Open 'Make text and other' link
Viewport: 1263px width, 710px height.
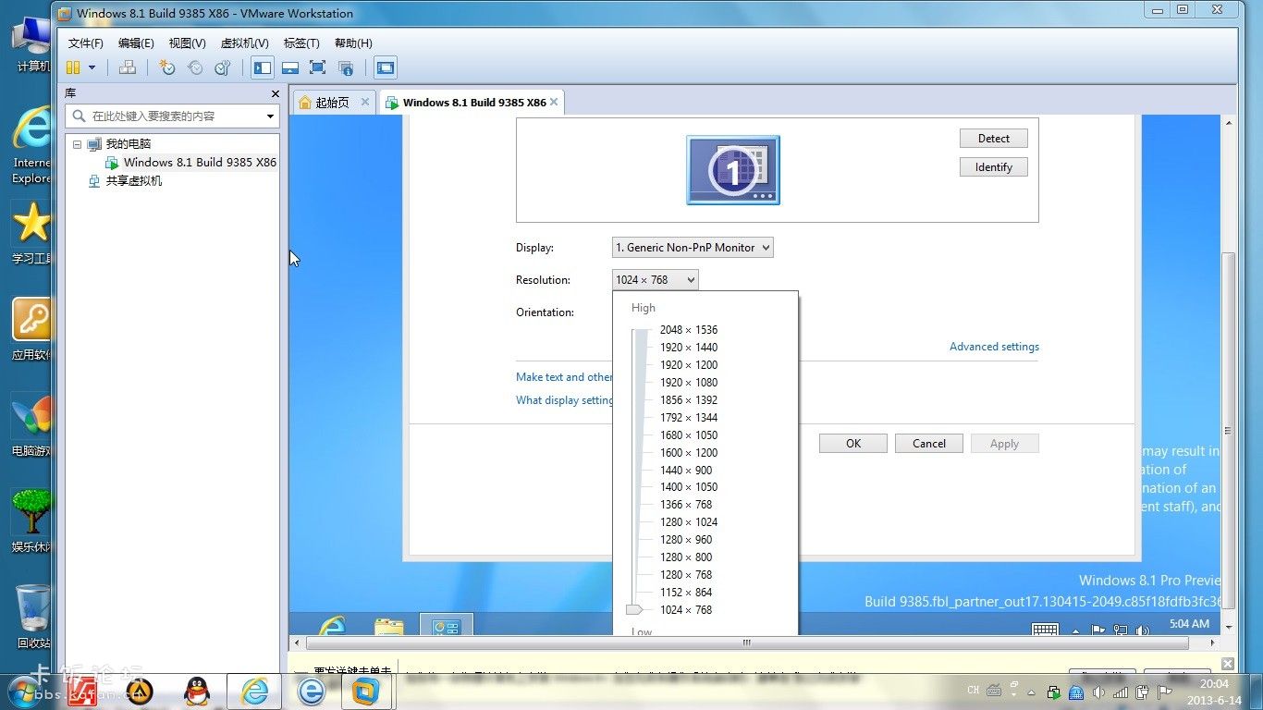click(564, 377)
